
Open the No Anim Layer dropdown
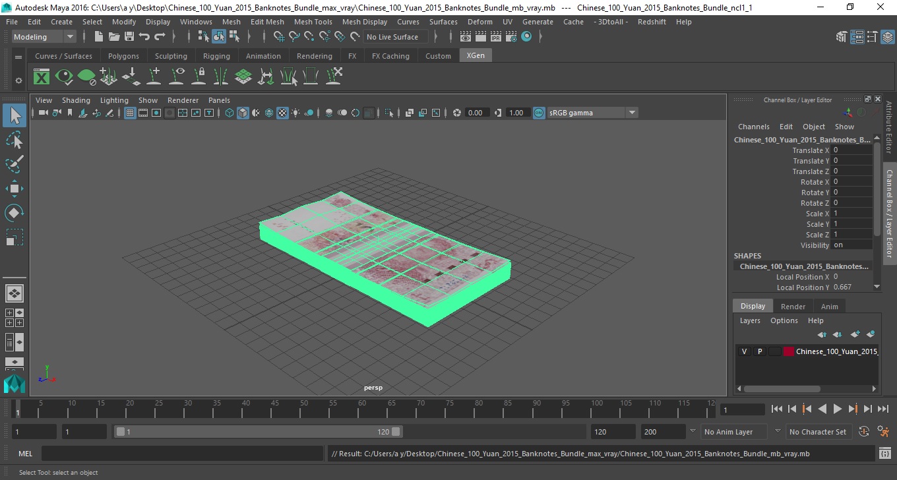coord(734,432)
